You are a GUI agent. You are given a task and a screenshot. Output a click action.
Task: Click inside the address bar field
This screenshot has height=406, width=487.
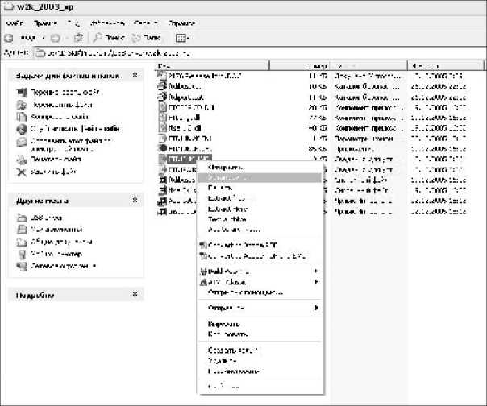click(242, 54)
